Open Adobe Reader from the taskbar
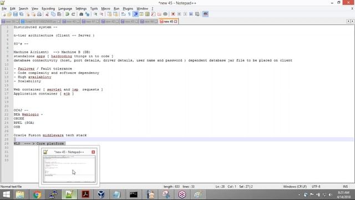The width and height of the screenshot is (355, 200). [x=85, y=194]
